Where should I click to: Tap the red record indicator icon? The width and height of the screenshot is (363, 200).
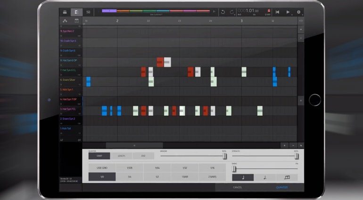pos(269,10)
